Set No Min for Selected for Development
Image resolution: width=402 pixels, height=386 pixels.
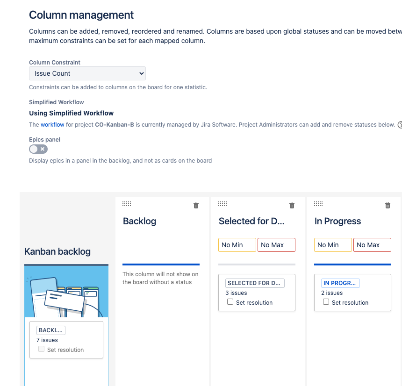pyautogui.click(x=237, y=245)
